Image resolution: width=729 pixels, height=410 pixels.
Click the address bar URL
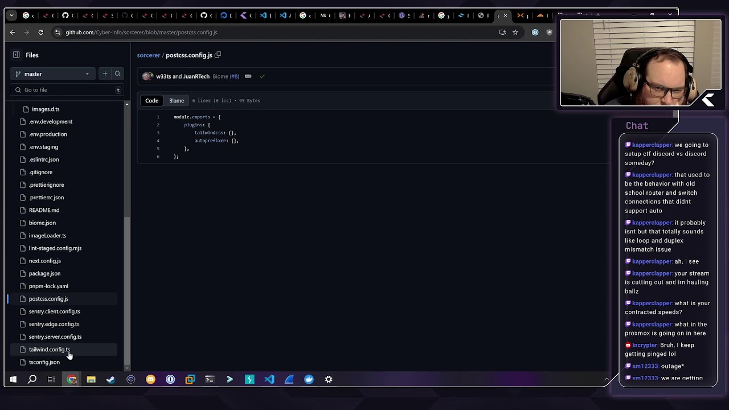click(141, 32)
